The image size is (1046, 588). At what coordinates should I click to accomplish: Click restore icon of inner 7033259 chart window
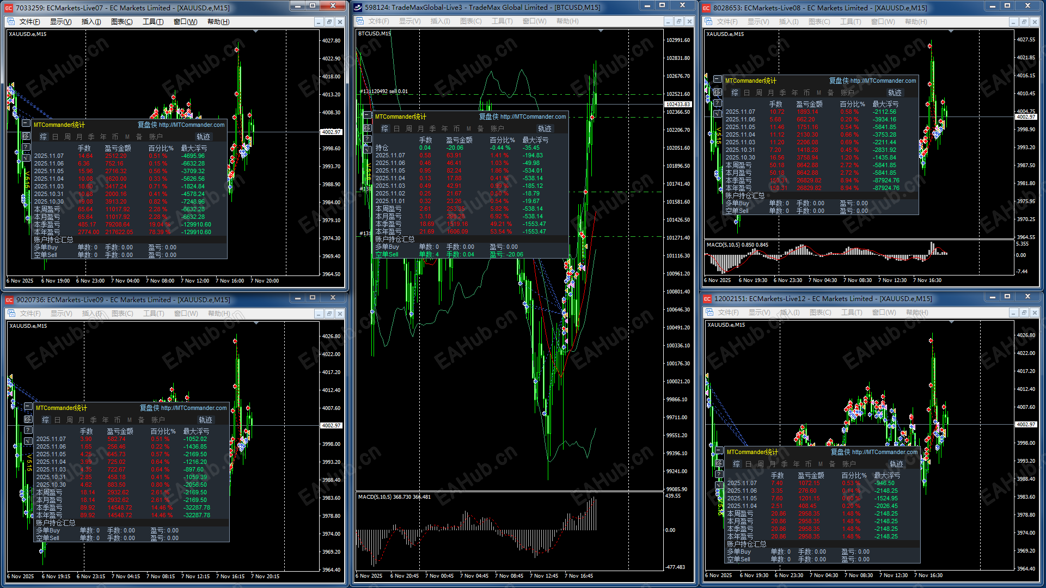pos(329,22)
